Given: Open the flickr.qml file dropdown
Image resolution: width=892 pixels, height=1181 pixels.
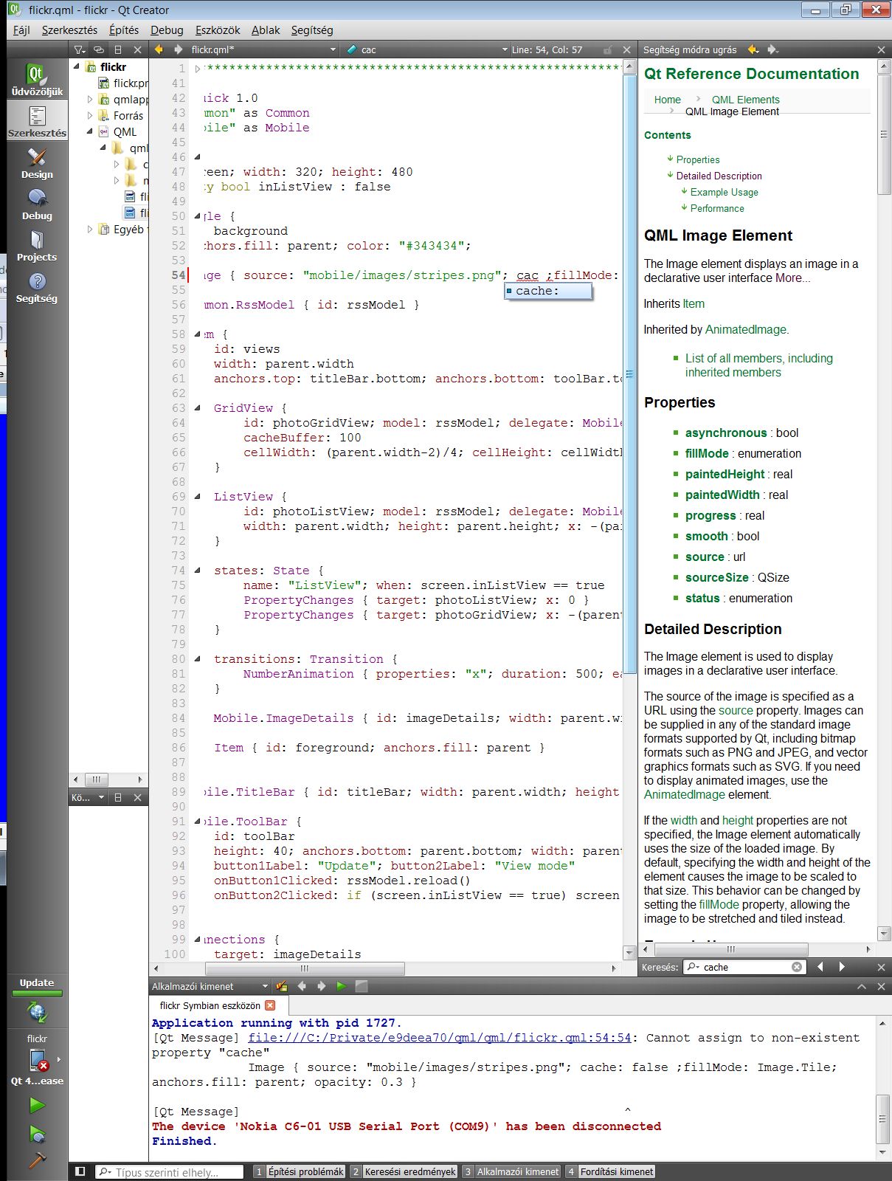Looking at the screenshot, I should pos(333,49).
